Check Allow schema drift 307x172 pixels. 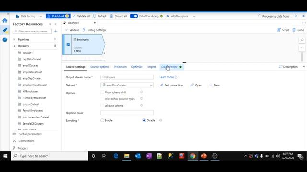coord(102,92)
